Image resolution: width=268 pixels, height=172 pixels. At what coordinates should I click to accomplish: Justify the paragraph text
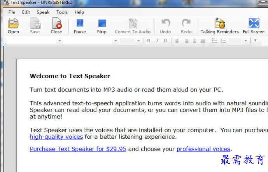[203, 41]
